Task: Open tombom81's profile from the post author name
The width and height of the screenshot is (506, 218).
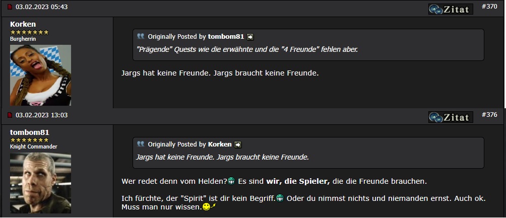Action: click(x=29, y=132)
